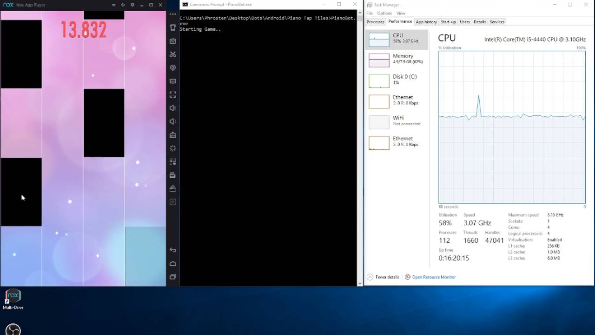This screenshot has height=335, width=595.
Task: Click the Command Prompt title bar icon
Action: tap(185, 4)
